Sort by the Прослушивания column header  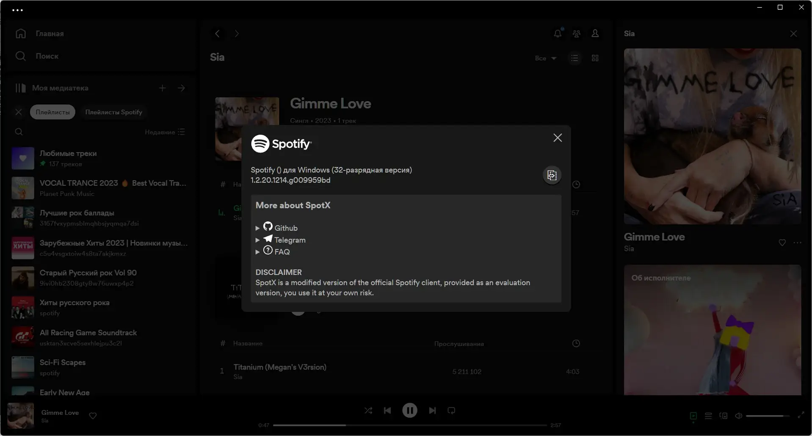tap(459, 344)
